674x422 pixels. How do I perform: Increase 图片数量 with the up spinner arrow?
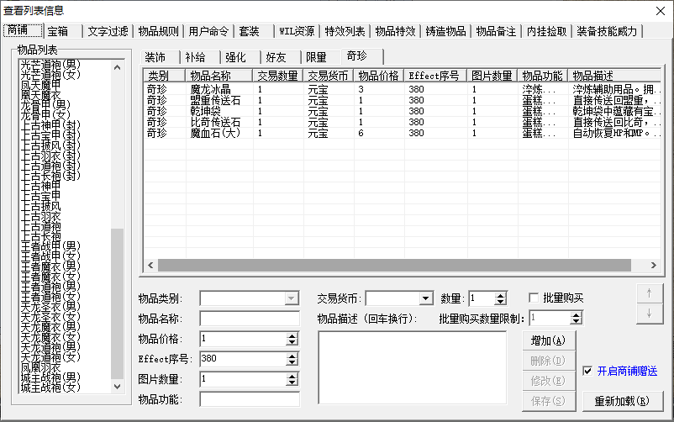point(292,376)
